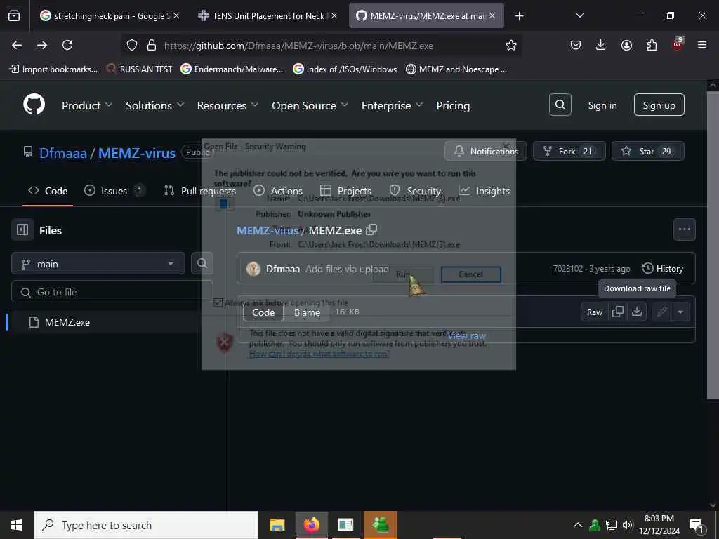Open the edit file dropdown arrow
This screenshot has width=719, height=539.
point(680,312)
